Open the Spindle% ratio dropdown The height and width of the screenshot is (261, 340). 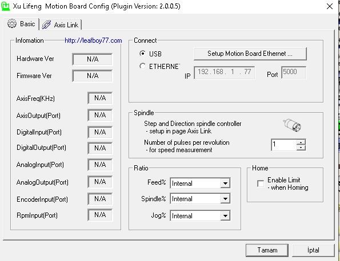(x=225, y=199)
